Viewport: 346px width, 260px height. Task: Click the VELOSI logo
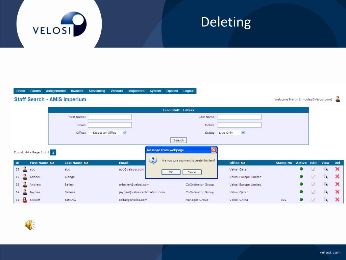tap(59, 24)
